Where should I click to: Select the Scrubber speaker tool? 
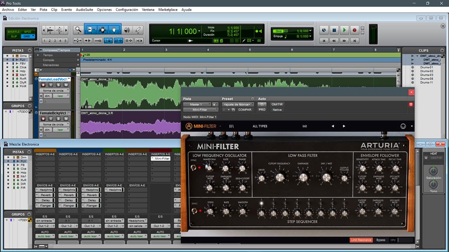pos(127,30)
